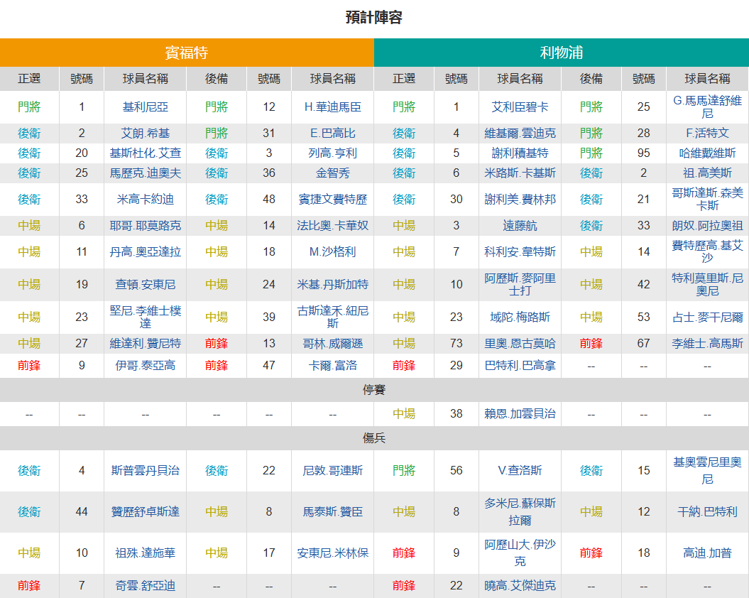Open 阿歷斯.麥阿里士打 player link
The image size is (749, 598).
click(x=520, y=284)
